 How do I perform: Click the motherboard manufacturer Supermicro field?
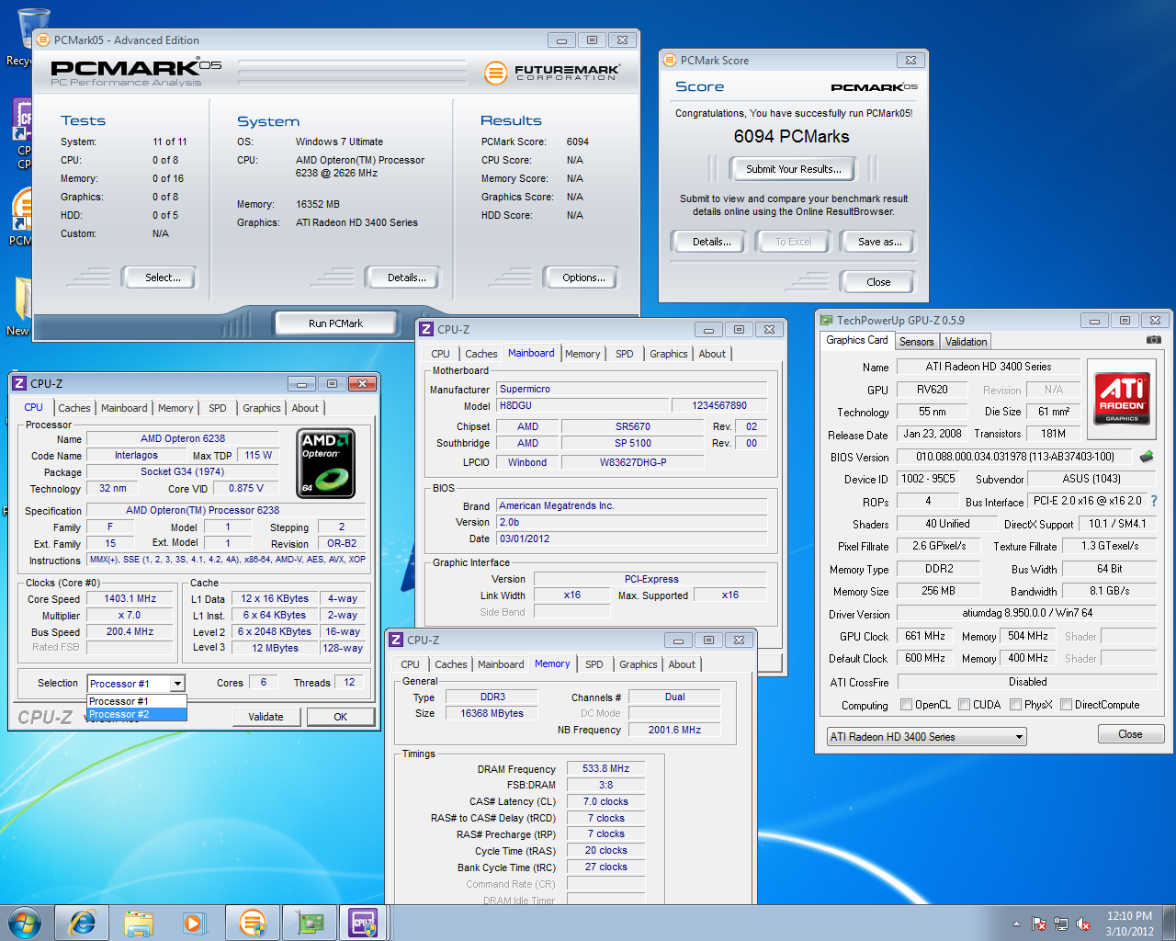pos(632,389)
